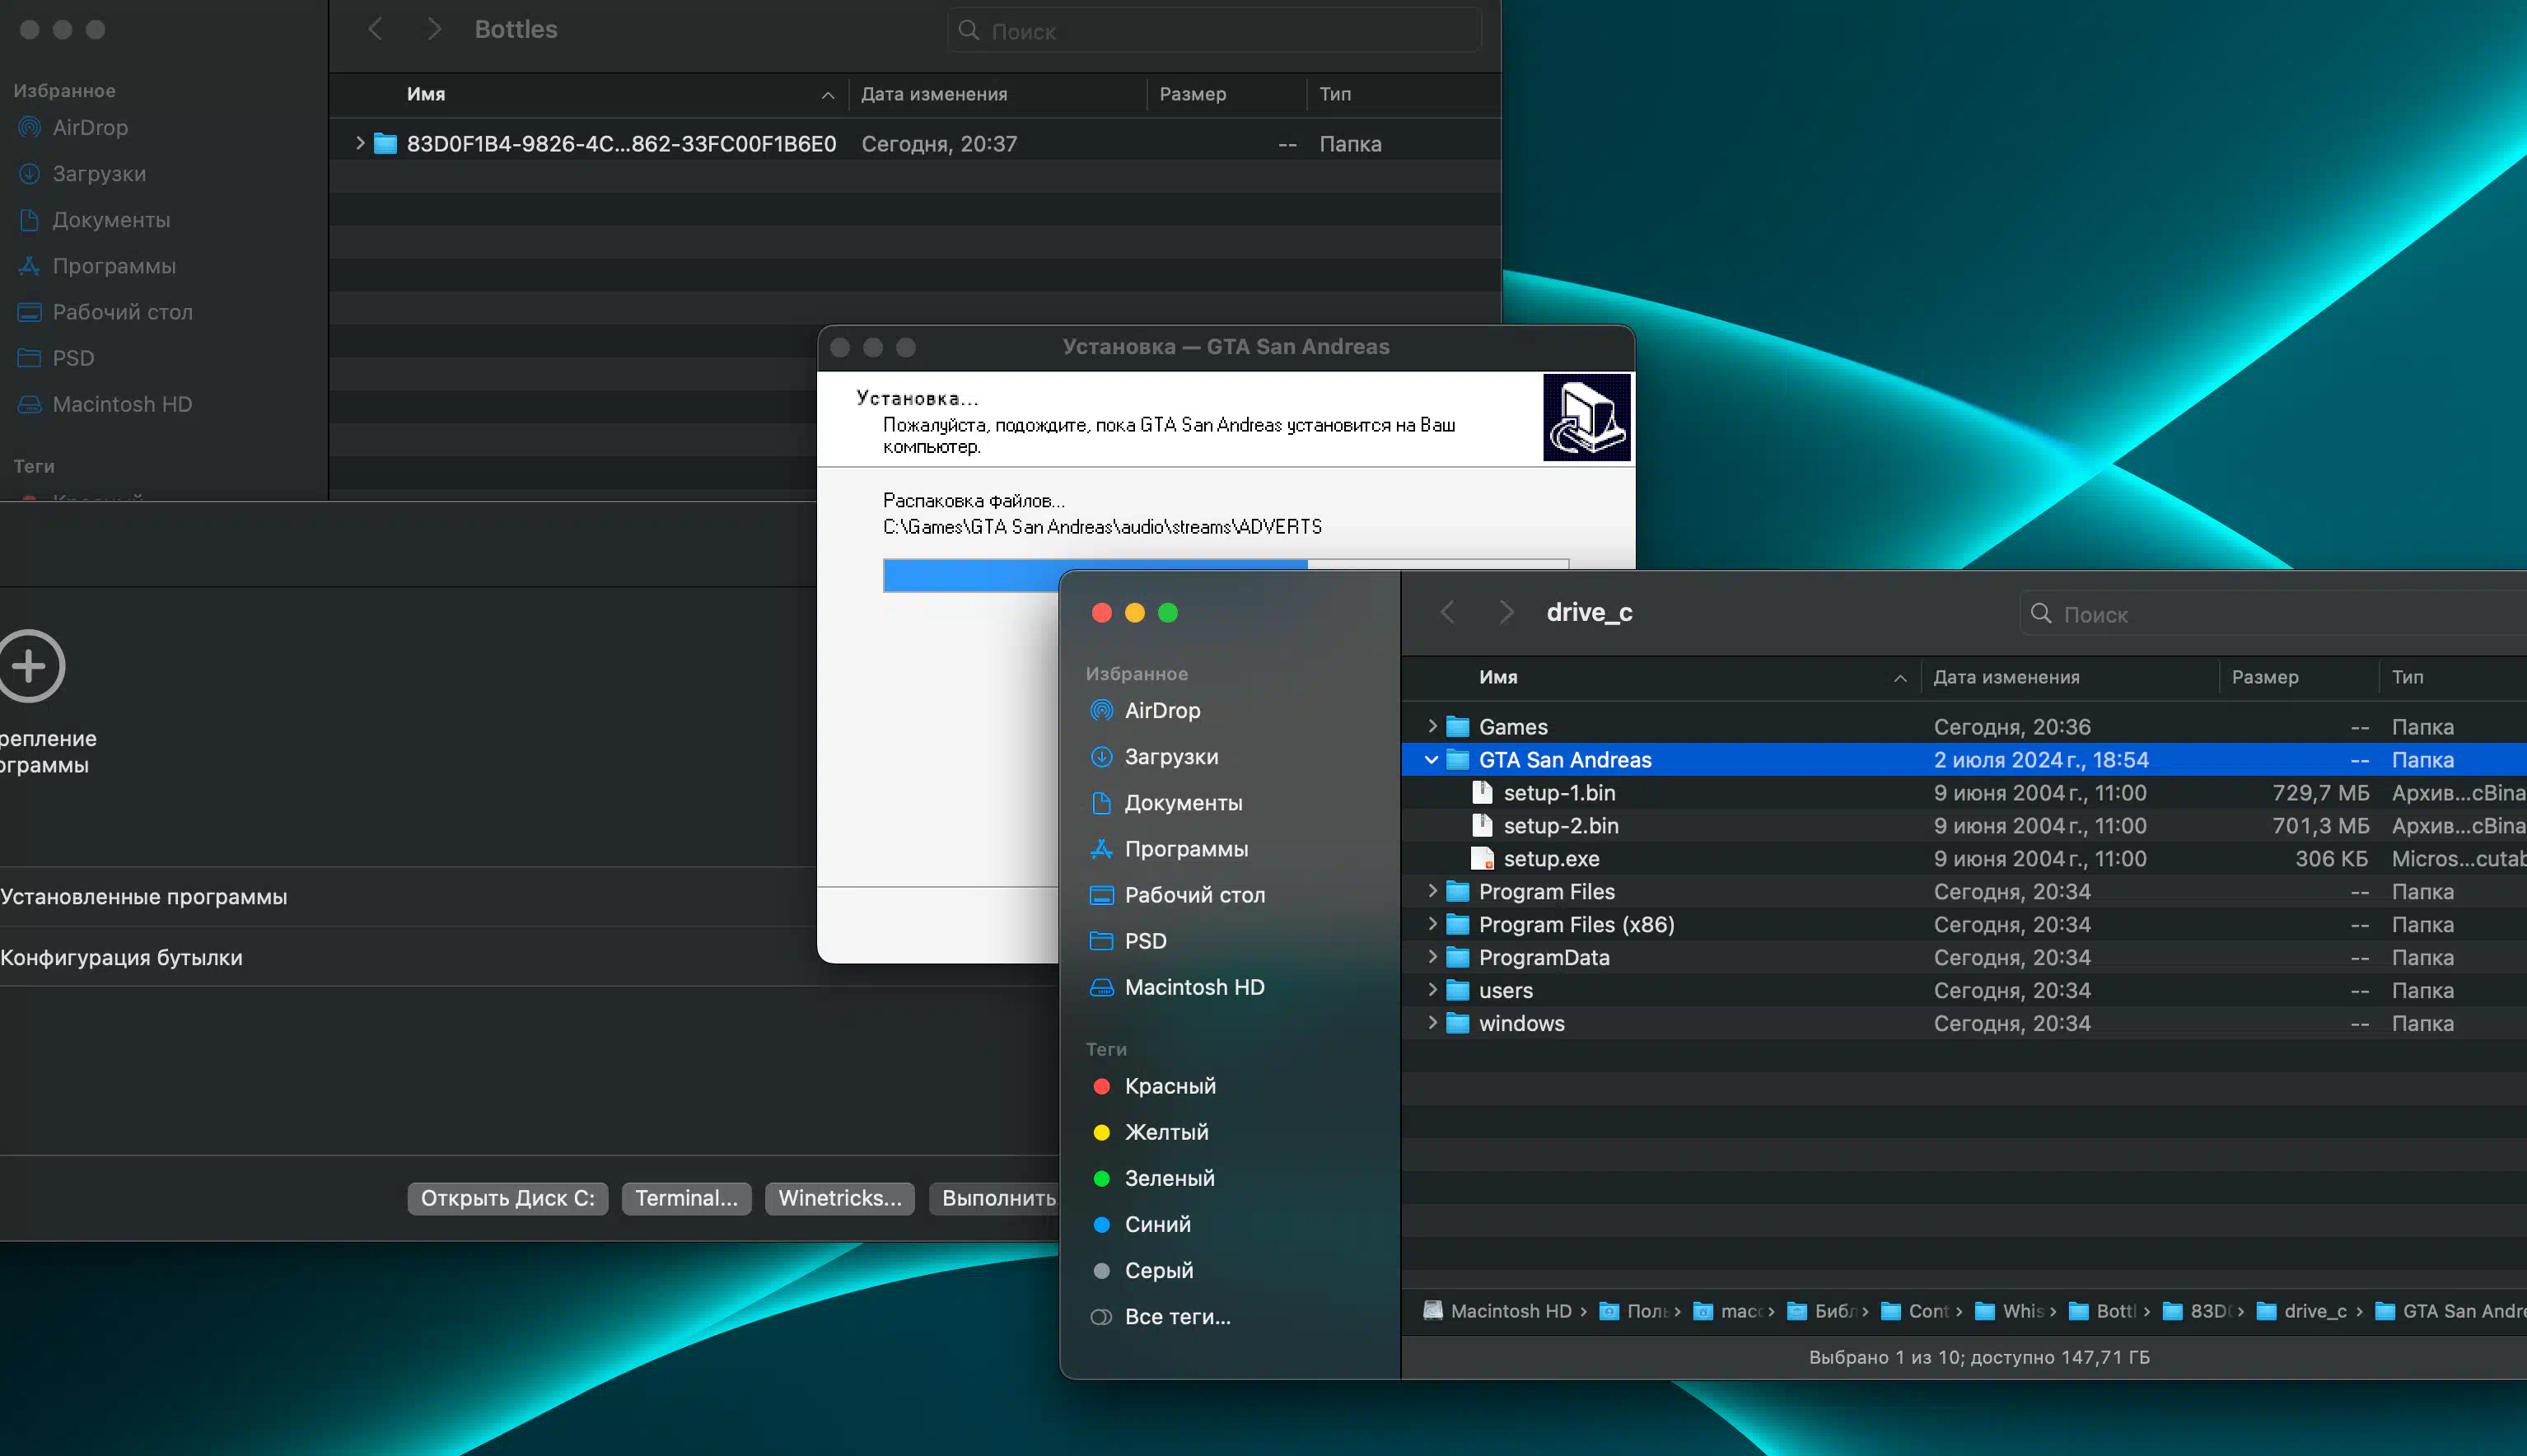Expand the Program Files (x86) folder
Image resolution: width=2527 pixels, height=1456 pixels.
1432,924
